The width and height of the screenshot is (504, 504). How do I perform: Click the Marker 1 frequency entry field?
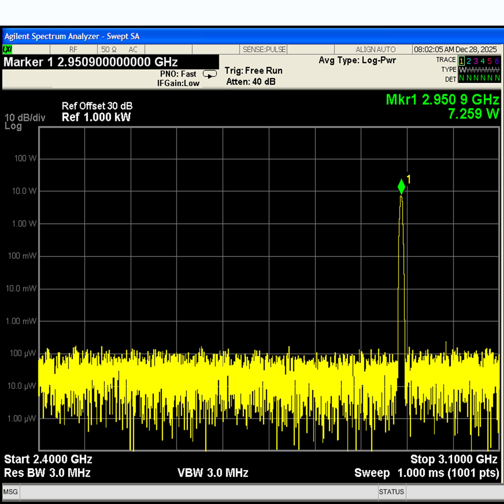point(111,62)
